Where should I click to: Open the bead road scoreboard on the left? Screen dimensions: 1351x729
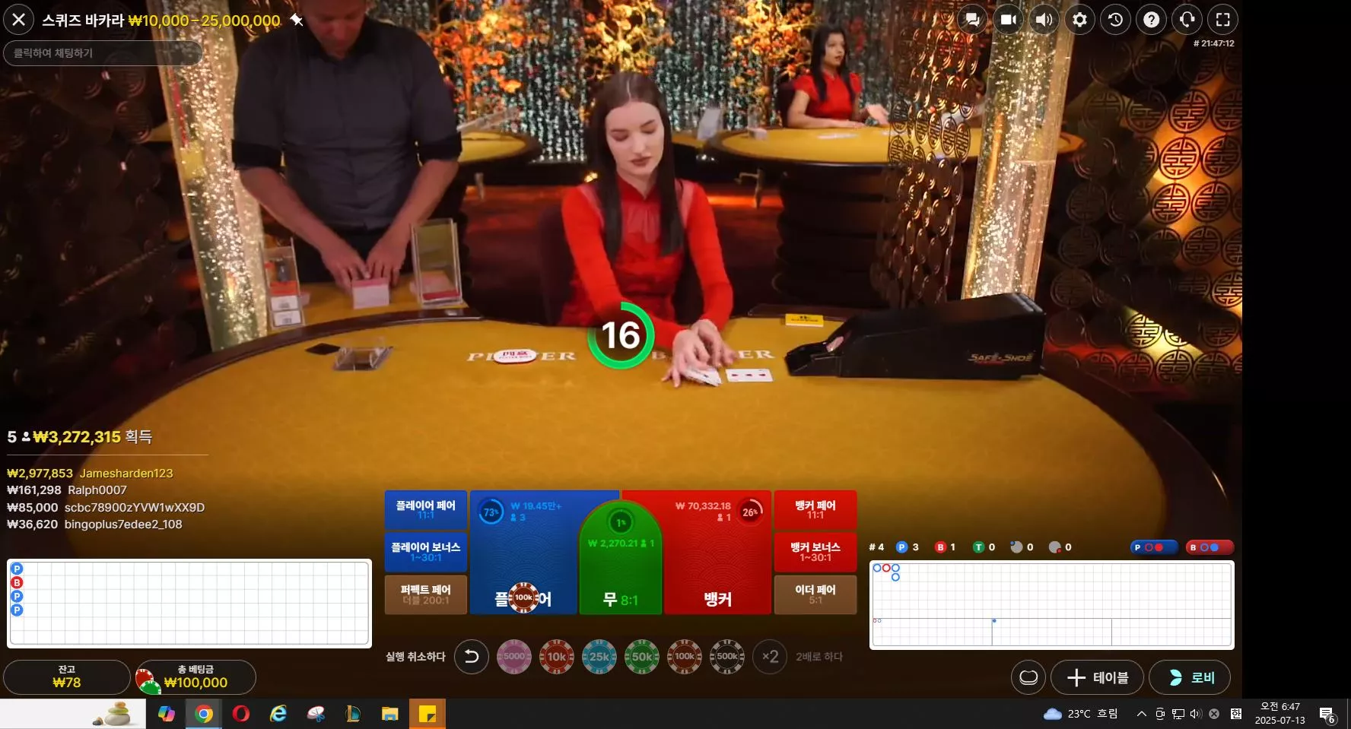(x=189, y=604)
